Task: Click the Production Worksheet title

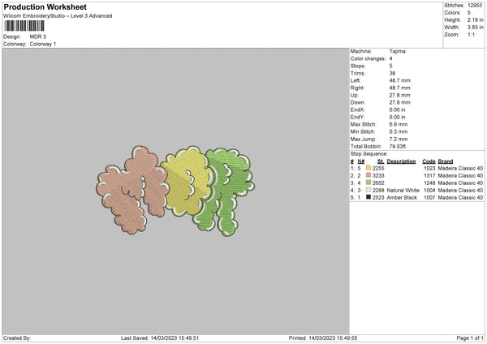Action: coord(45,6)
